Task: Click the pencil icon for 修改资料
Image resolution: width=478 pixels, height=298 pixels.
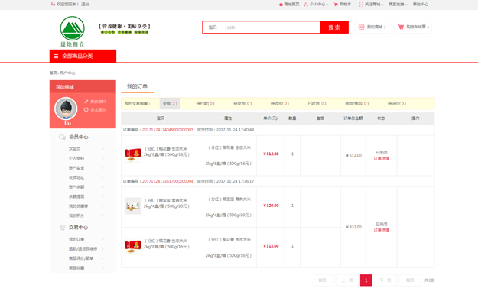Action: (x=86, y=102)
